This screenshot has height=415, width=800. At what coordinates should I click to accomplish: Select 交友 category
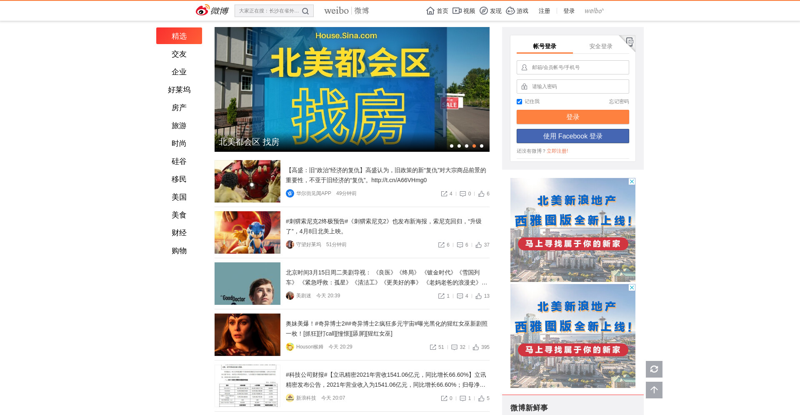[179, 54]
